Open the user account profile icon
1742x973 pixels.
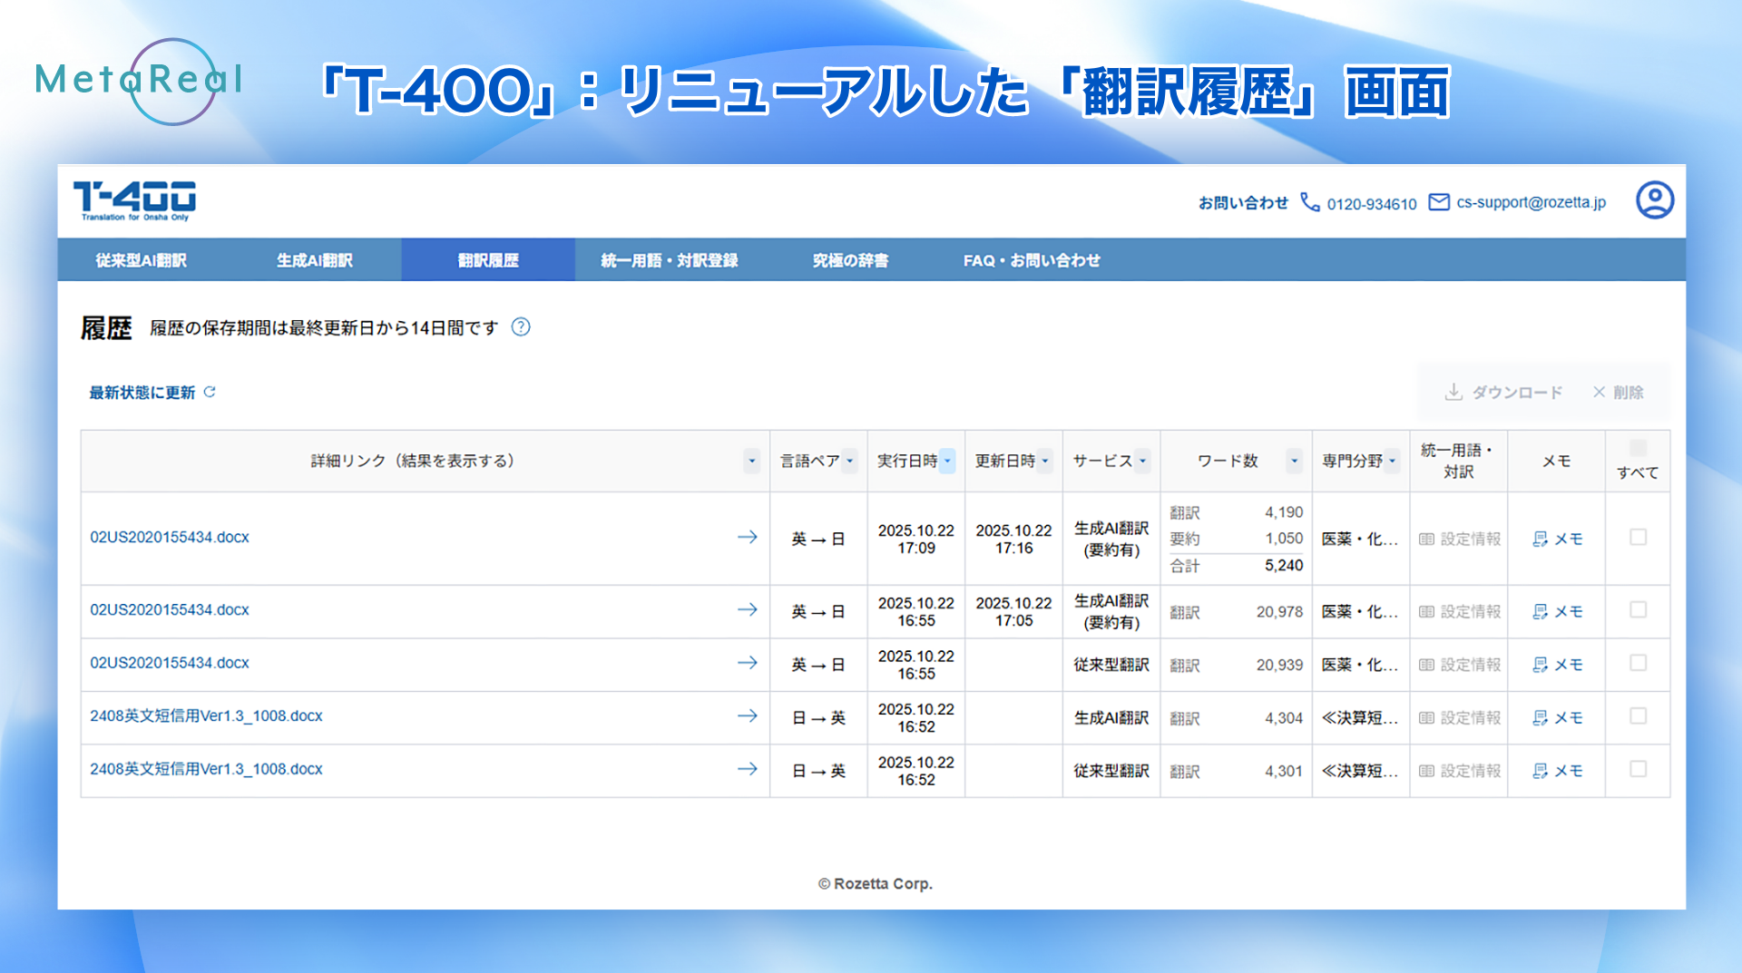point(1654,200)
